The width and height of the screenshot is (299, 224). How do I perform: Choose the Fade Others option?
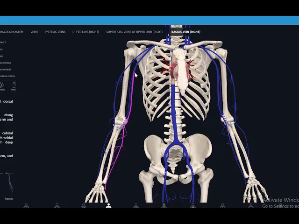(x=6, y=70)
